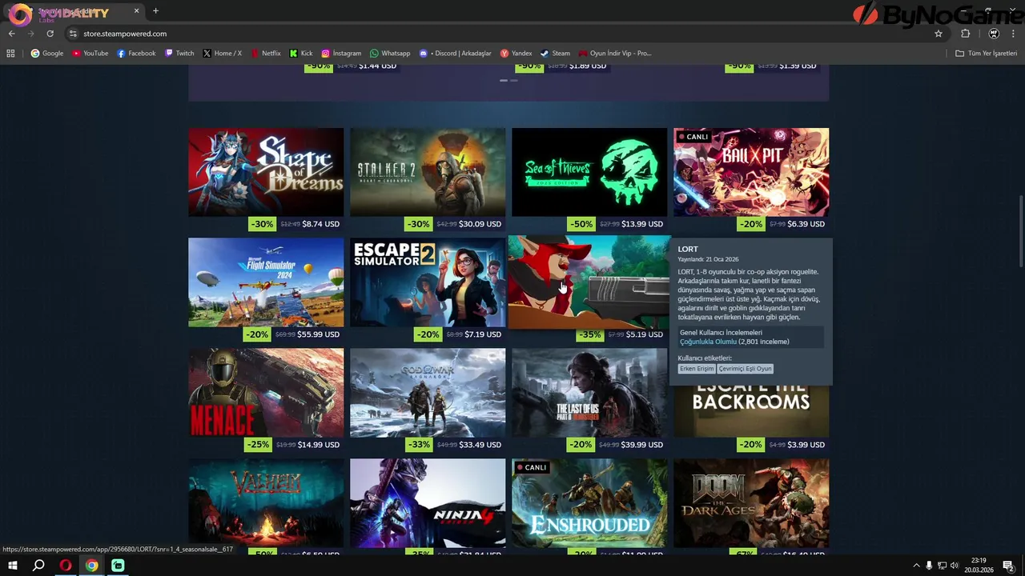Switch to Chrome in the taskbar
Image resolution: width=1025 pixels, height=576 pixels.
(91, 566)
